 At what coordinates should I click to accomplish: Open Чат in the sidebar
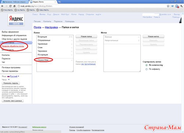(3, 62)
